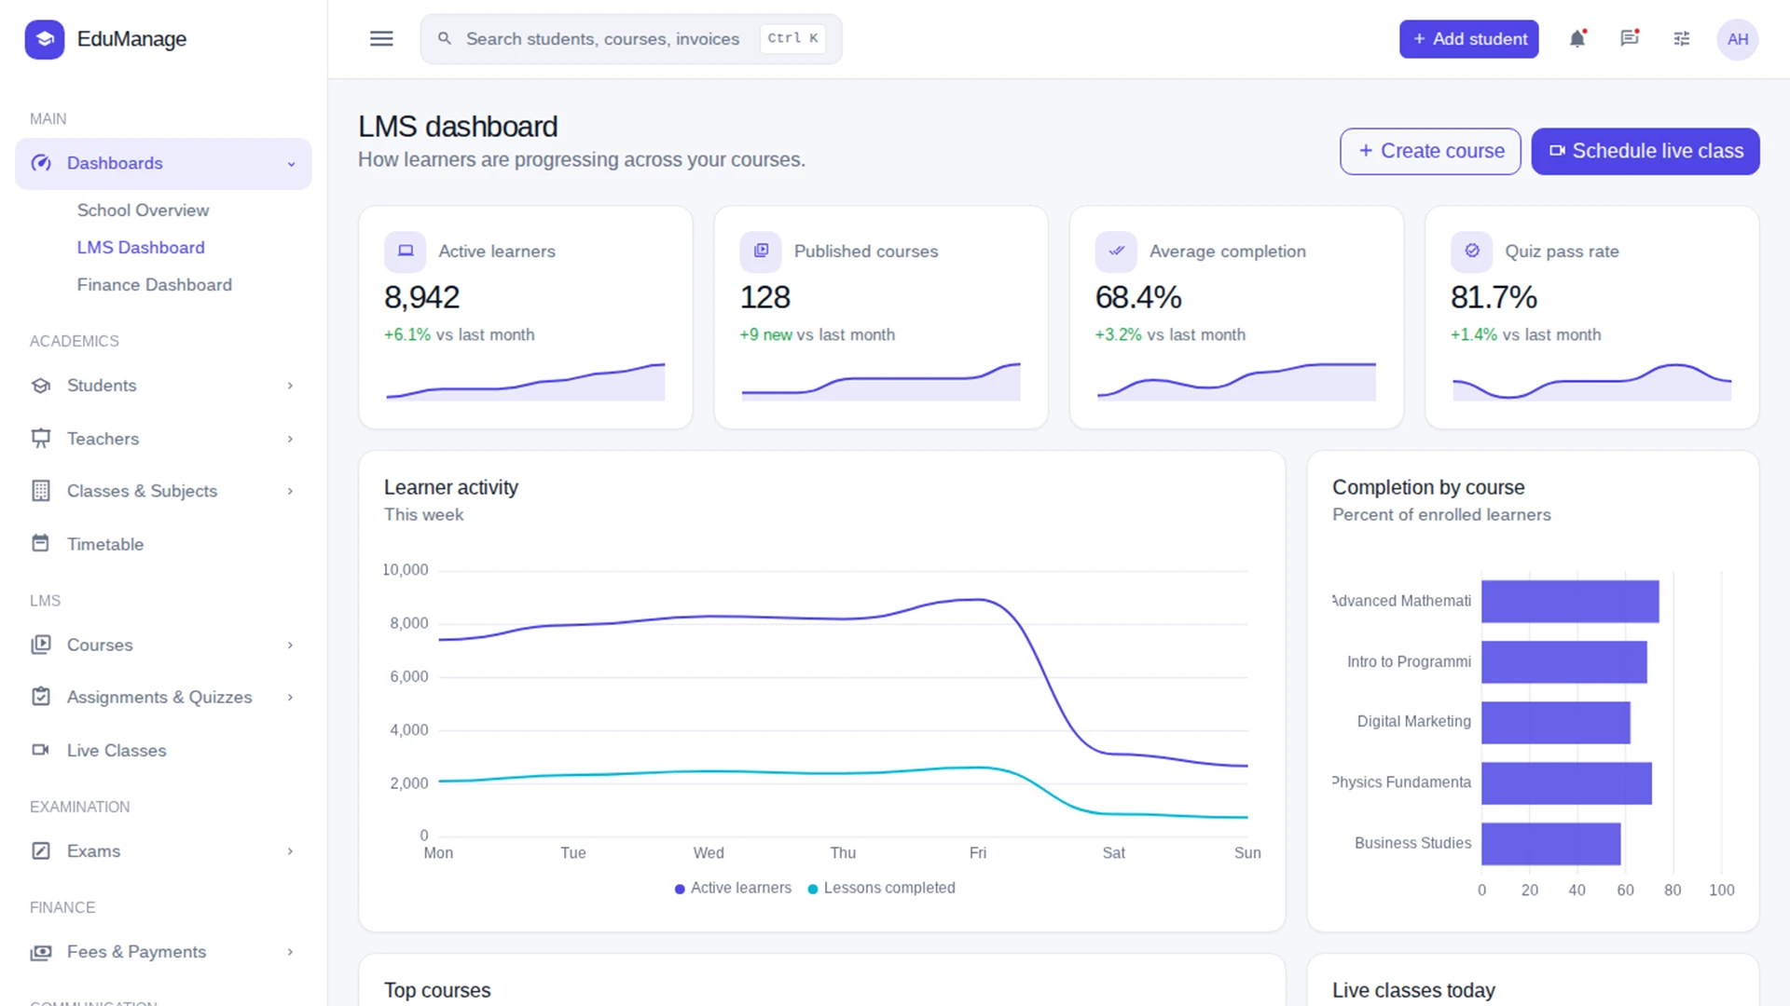1790x1006 pixels.
Task: Click the EduManage logo icon
Action: 45,39
